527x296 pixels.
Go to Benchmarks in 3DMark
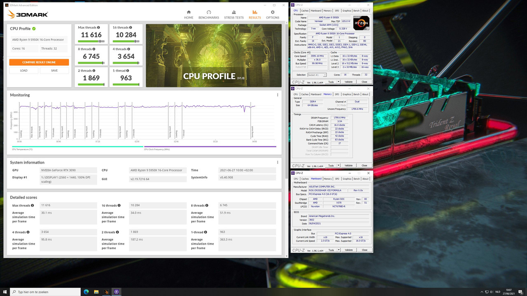(209, 15)
